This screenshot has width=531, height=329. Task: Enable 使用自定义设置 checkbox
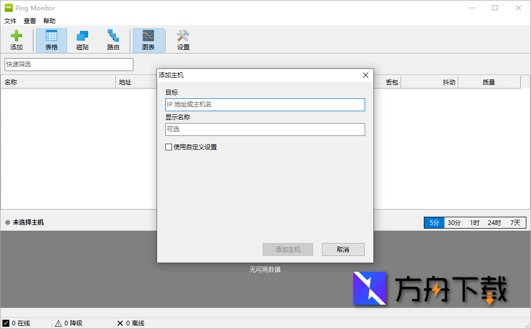tap(168, 147)
